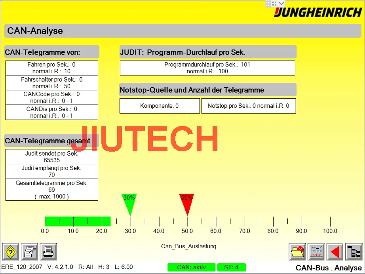Select the Fahren pro Sek. cell
Viewport: 365px width, 274px height.
[x=52, y=68]
